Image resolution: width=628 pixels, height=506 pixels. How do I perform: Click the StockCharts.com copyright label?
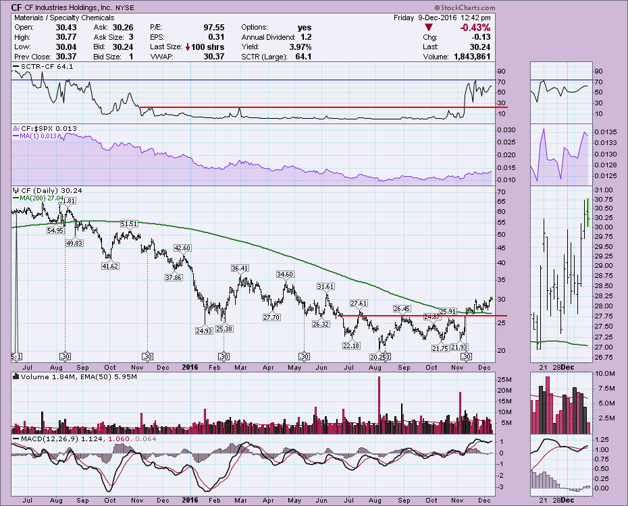(465, 7)
